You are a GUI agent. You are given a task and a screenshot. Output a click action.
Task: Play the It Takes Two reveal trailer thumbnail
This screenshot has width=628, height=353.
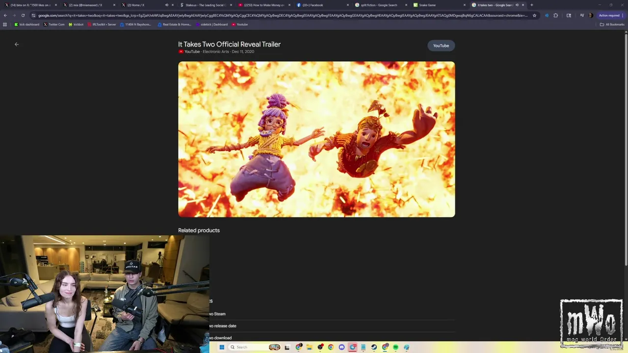pos(316,139)
